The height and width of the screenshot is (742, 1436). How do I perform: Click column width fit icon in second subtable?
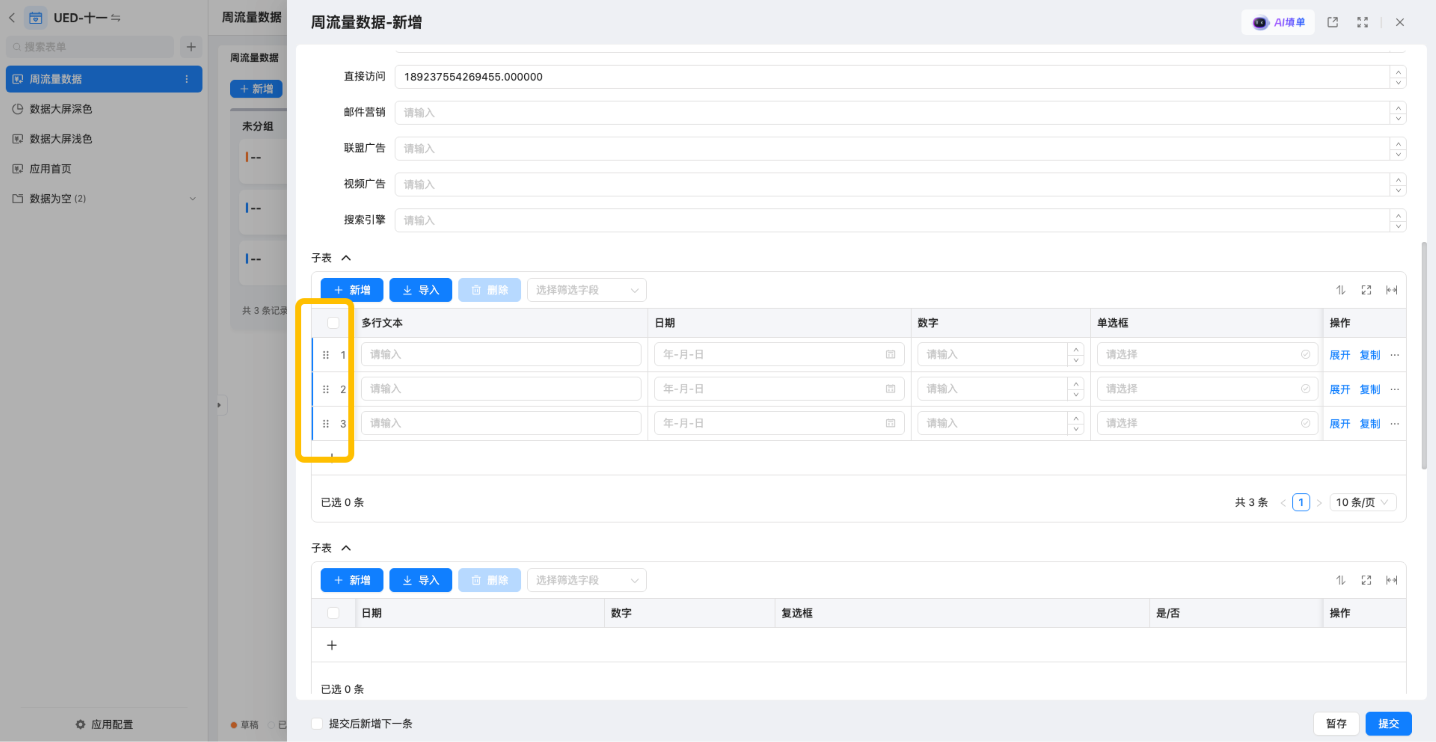tap(1391, 580)
